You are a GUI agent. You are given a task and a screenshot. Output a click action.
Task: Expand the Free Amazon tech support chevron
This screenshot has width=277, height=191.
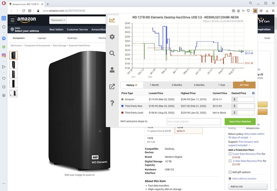tap(249, 146)
